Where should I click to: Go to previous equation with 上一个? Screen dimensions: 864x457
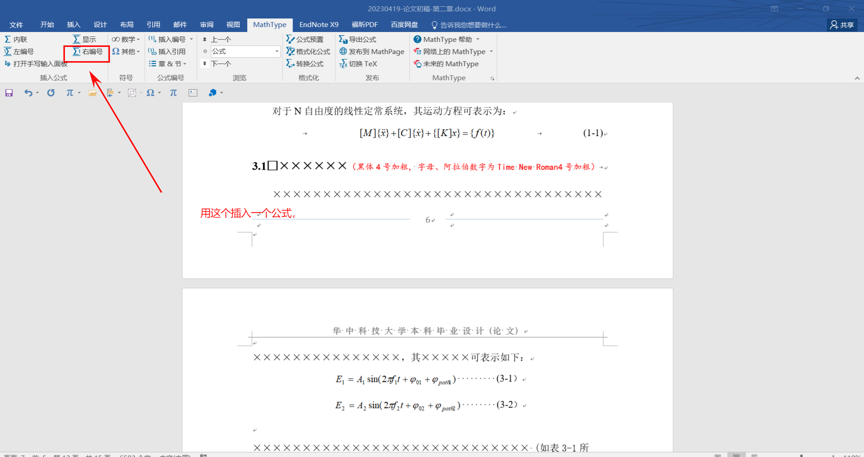217,40
